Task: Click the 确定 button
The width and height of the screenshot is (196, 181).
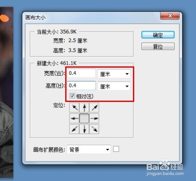Action: point(158,35)
